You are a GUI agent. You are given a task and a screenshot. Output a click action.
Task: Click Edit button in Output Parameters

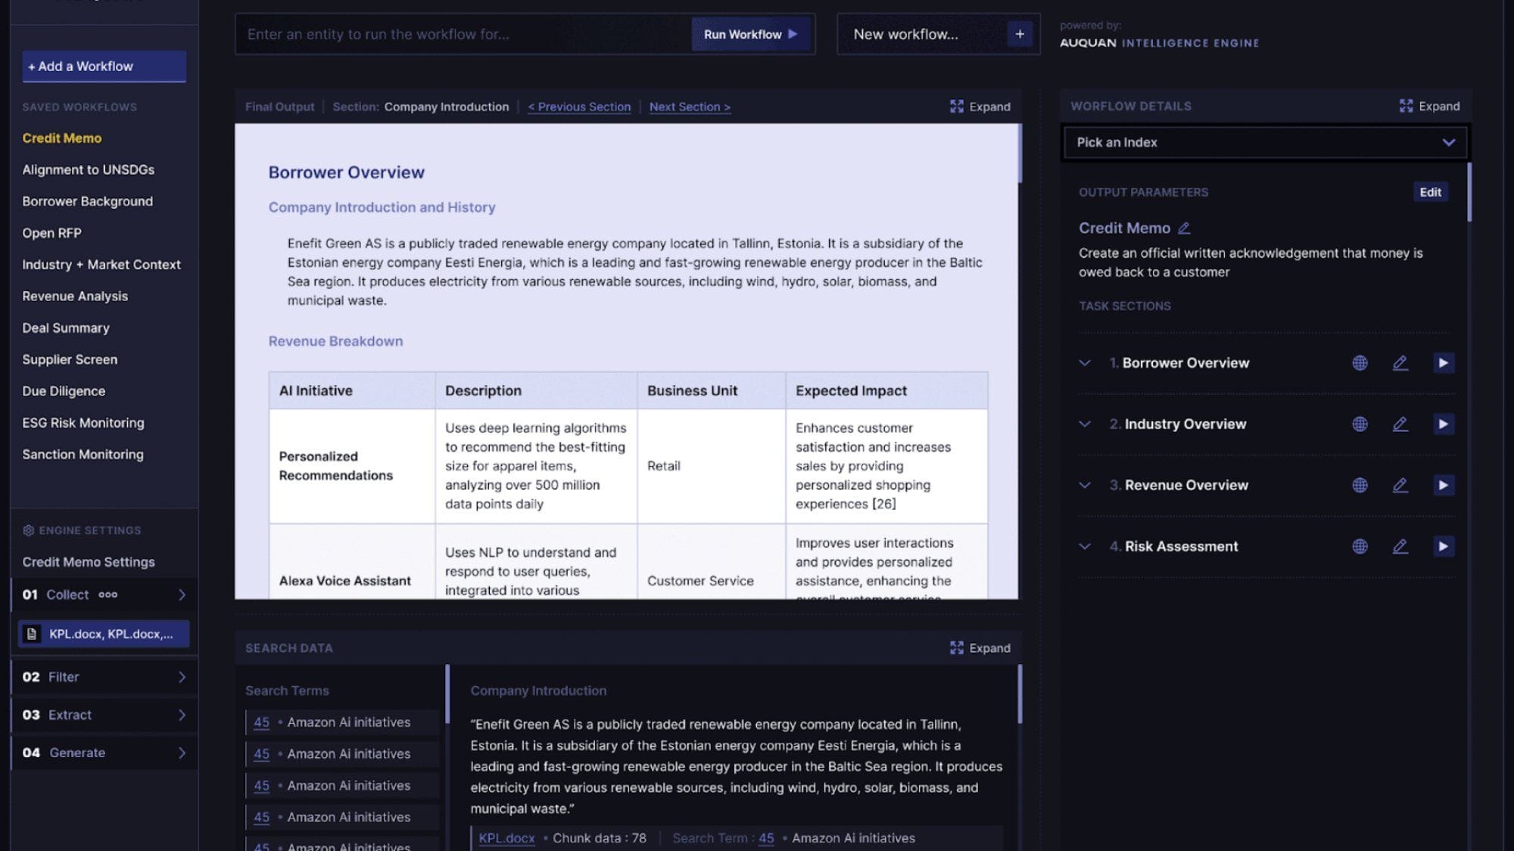pyautogui.click(x=1430, y=192)
